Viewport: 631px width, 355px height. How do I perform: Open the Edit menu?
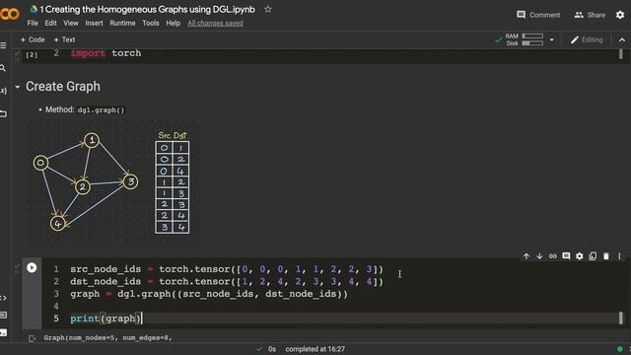click(50, 23)
